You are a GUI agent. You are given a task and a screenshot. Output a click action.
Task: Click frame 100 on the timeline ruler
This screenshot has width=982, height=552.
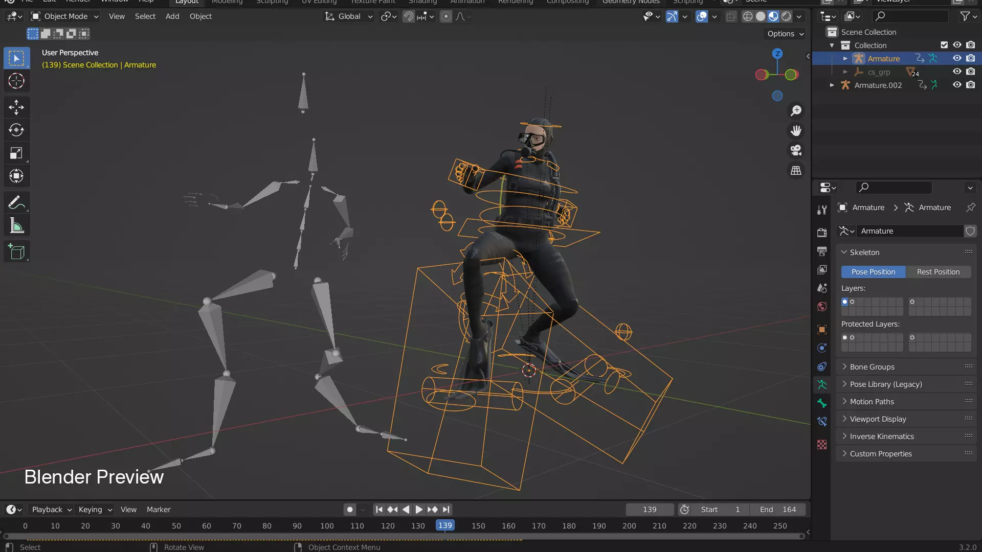pyautogui.click(x=327, y=526)
